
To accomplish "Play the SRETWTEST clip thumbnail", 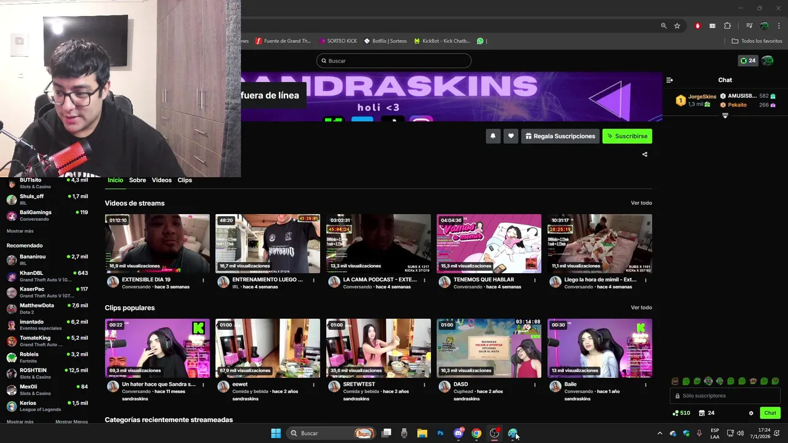I will click(379, 348).
